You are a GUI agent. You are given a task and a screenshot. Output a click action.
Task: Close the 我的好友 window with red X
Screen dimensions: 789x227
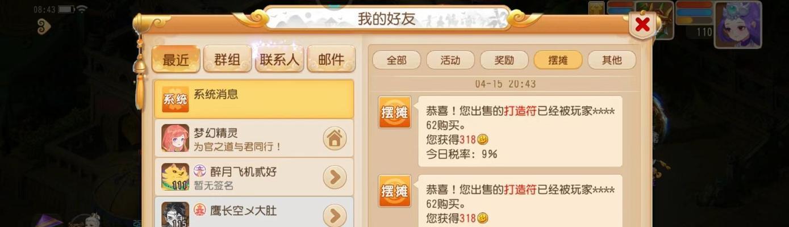coord(642,24)
